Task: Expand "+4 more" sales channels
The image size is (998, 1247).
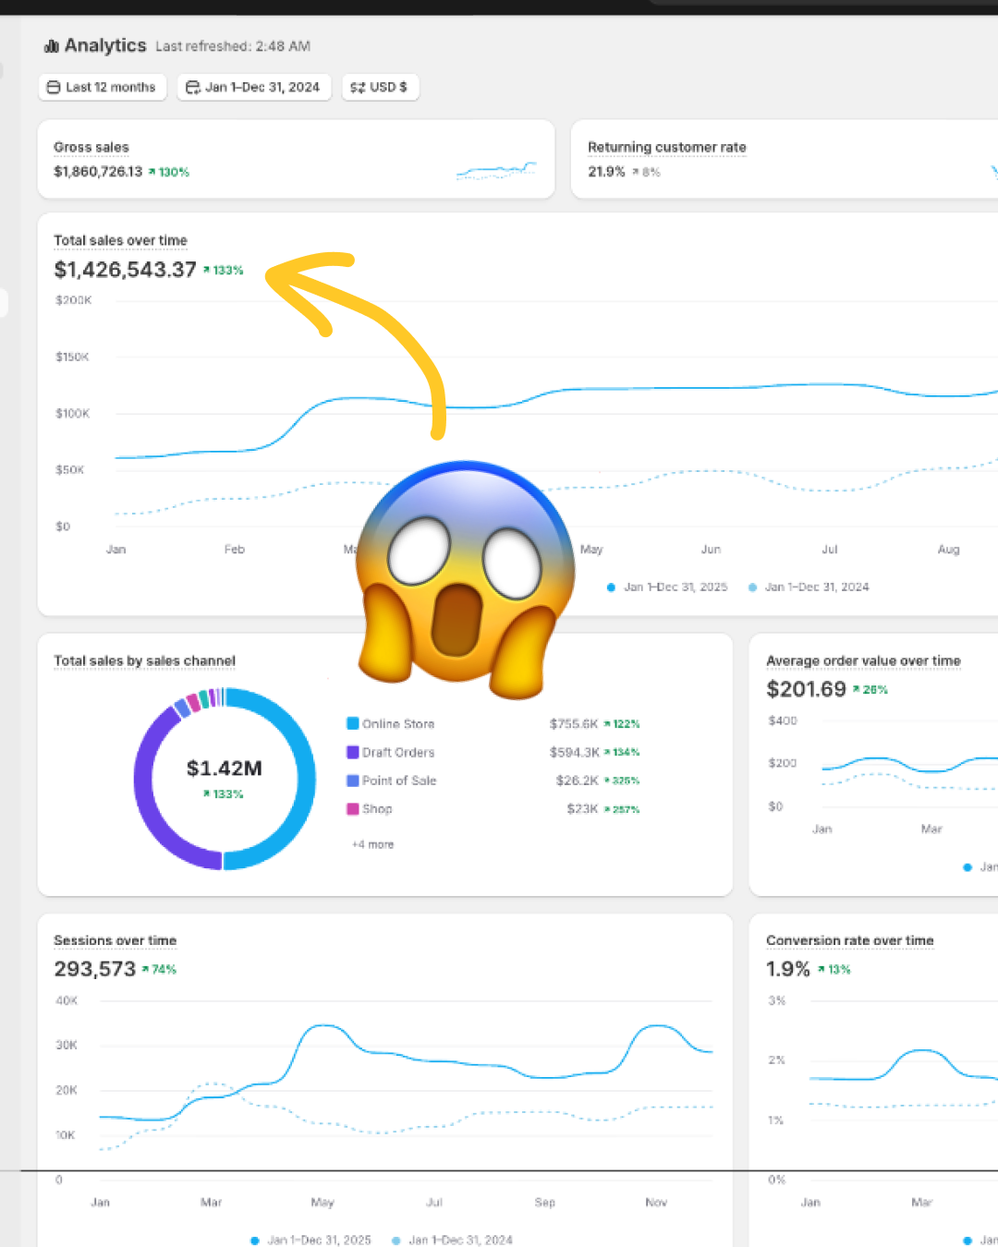Action: (372, 843)
